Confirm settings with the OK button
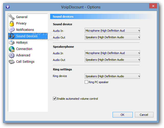164x128 pixels. point(123,115)
